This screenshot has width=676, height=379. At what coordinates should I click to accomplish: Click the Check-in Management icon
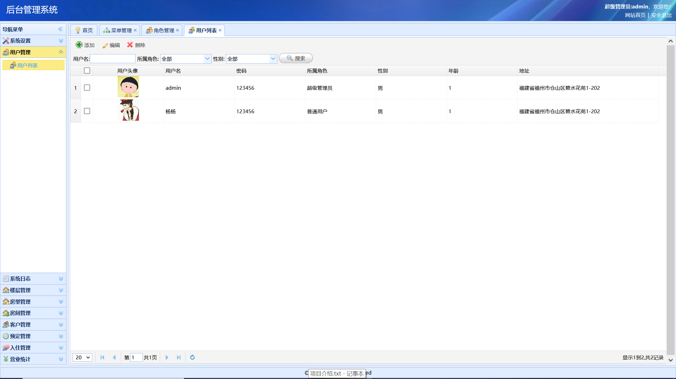pos(6,348)
